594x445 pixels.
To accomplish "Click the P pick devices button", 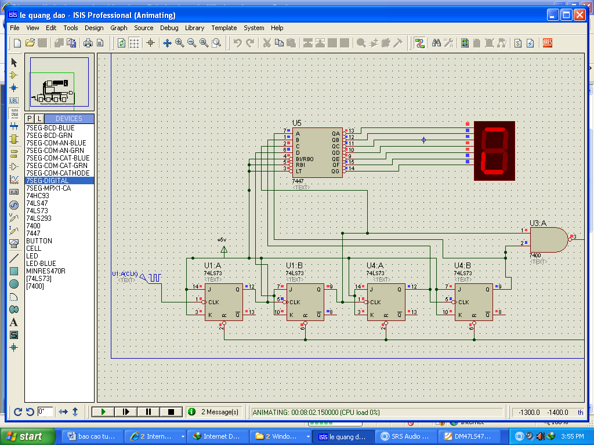I will 30,118.
